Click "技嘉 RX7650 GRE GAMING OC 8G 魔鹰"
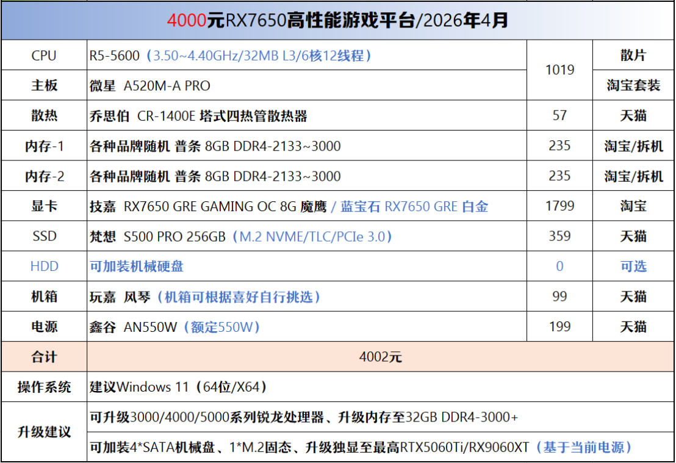This screenshot has height=463, width=676. click(208, 207)
